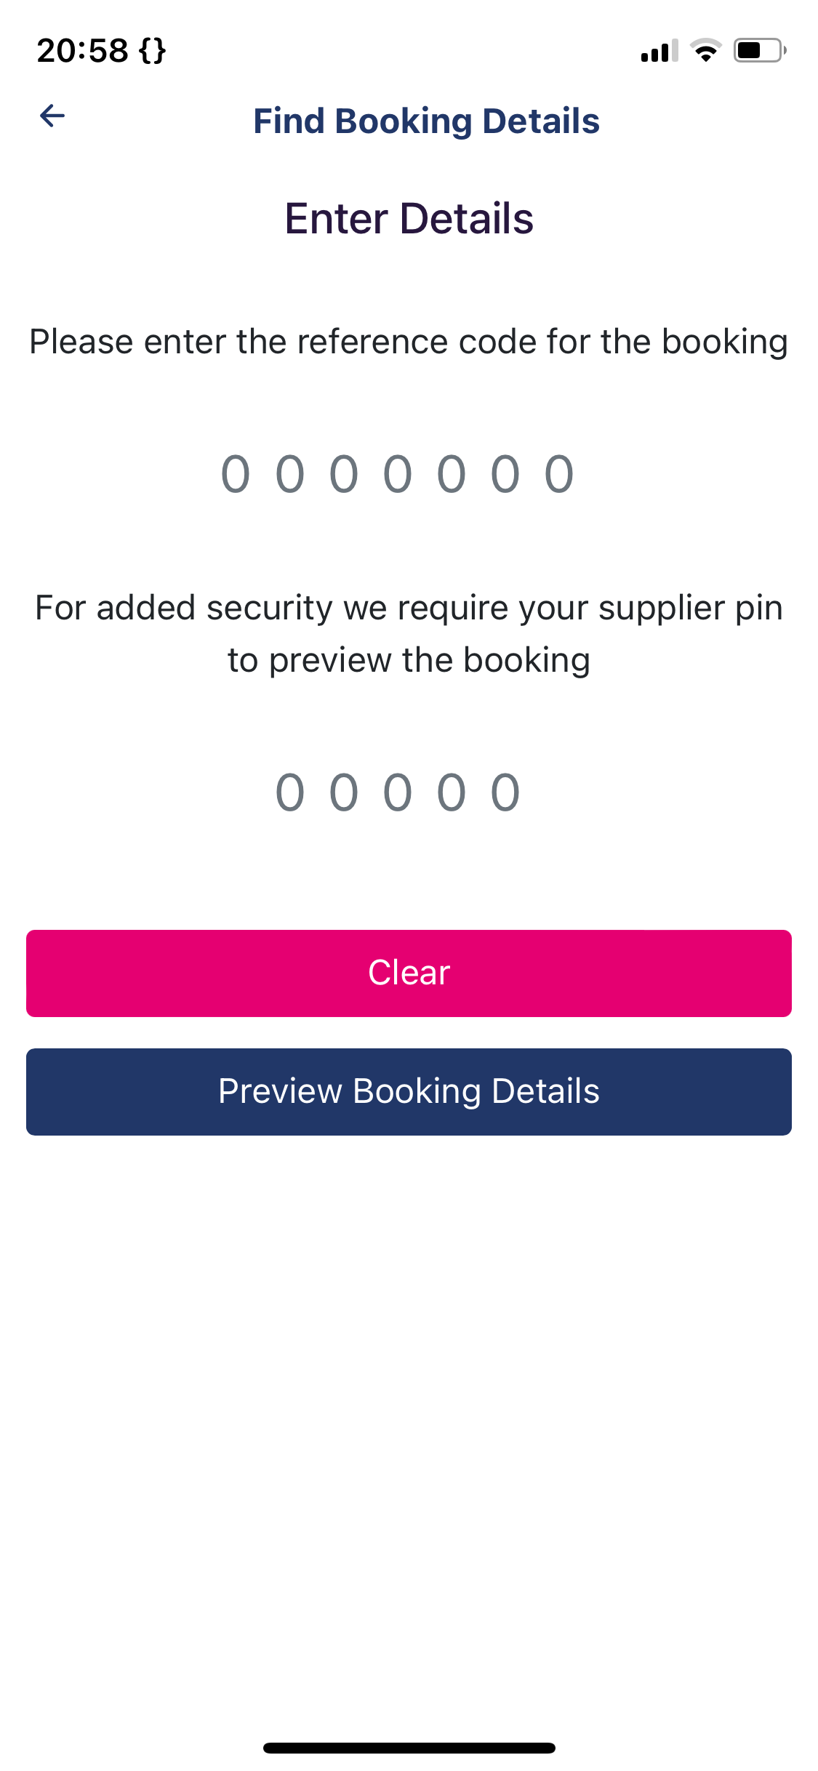Screen dimensions: 818x1771
Task: Click the battery level icon
Action: [x=759, y=51]
